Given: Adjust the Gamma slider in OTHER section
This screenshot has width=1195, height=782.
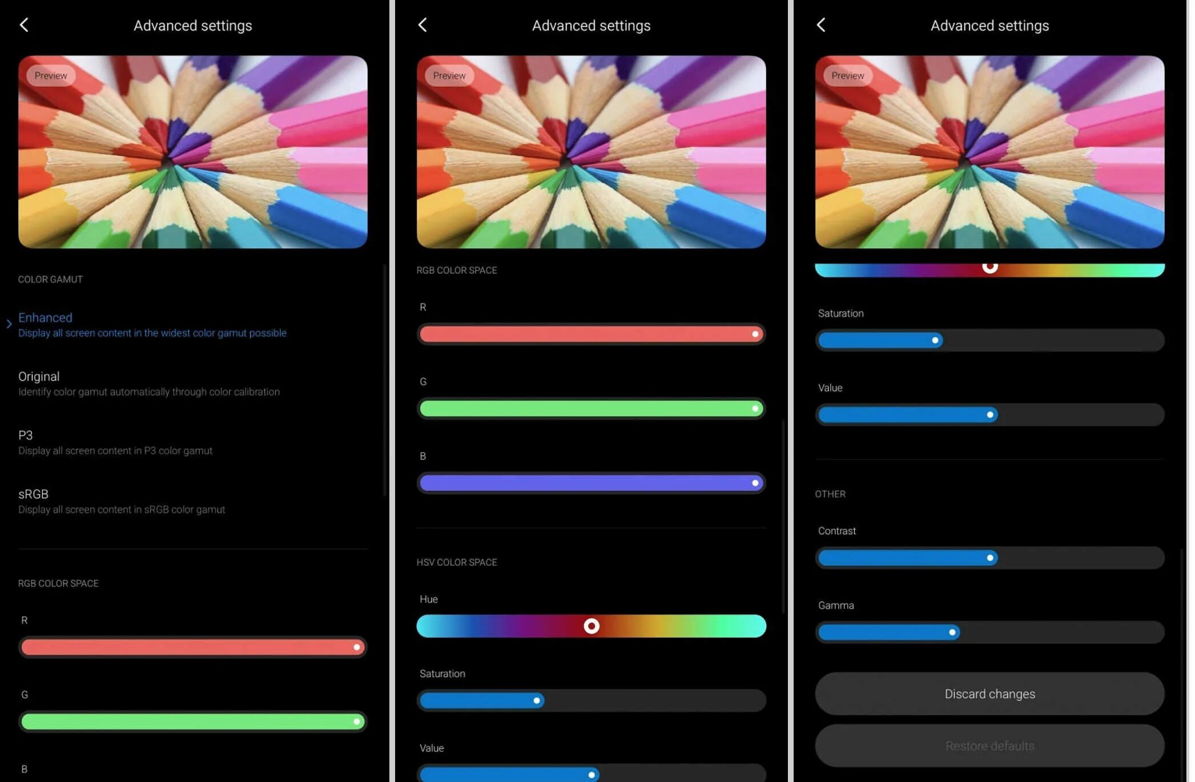Looking at the screenshot, I should point(951,632).
